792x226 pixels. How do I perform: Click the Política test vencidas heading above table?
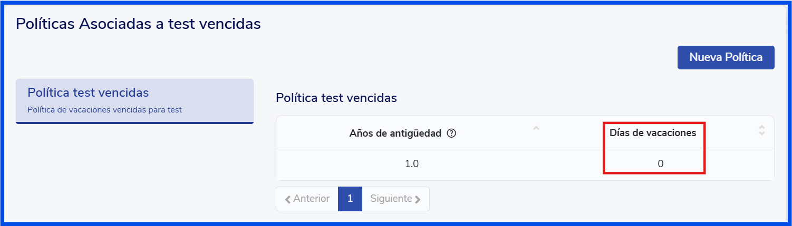[x=336, y=98]
